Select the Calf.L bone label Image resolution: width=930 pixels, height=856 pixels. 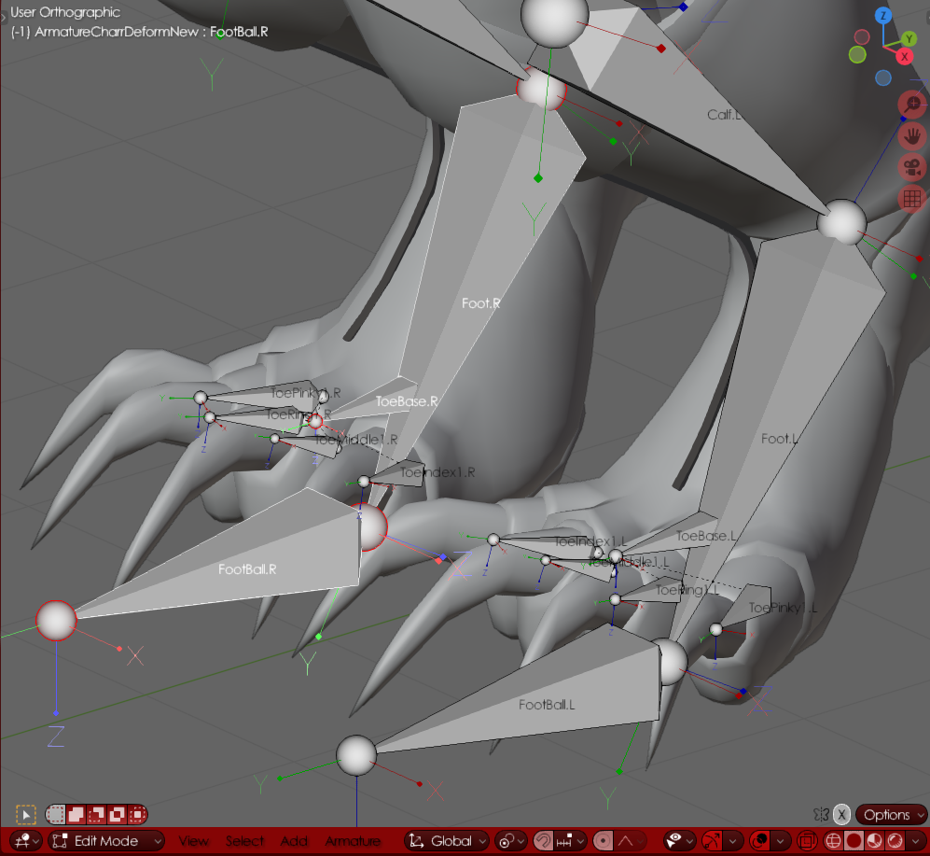724,115
